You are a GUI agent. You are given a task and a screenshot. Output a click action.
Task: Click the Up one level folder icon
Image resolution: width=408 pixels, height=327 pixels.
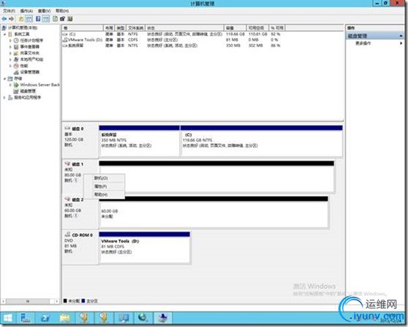[21, 19]
